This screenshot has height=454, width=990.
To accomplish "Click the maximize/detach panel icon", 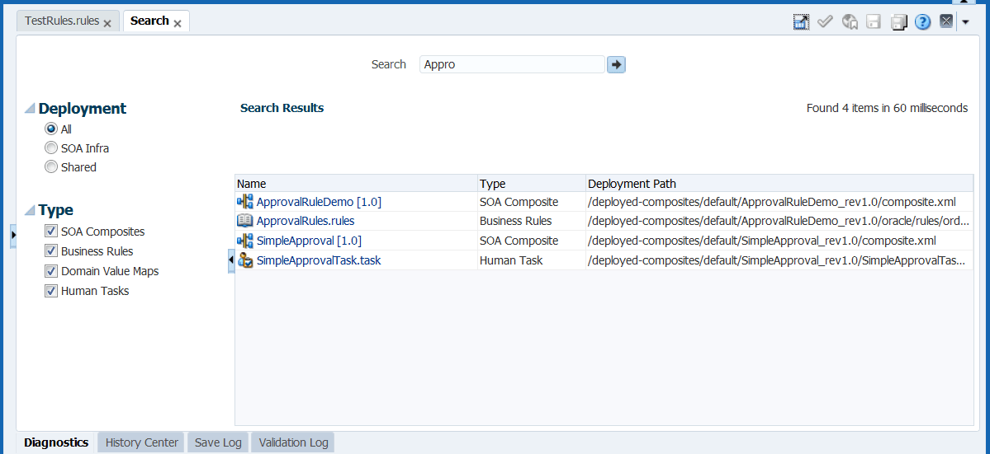I will coord(801,22).
